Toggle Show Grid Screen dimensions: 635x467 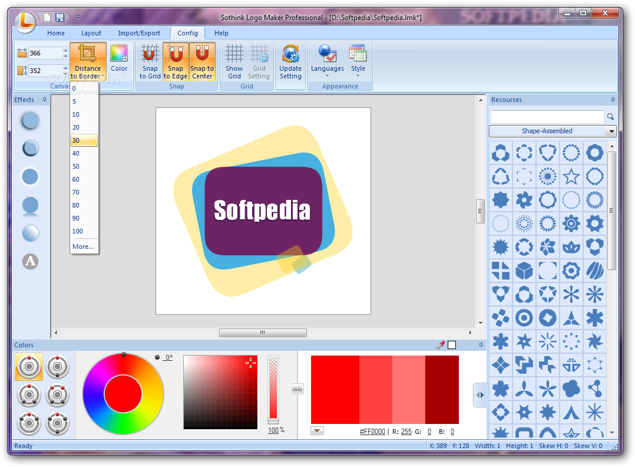pos(234,61)
